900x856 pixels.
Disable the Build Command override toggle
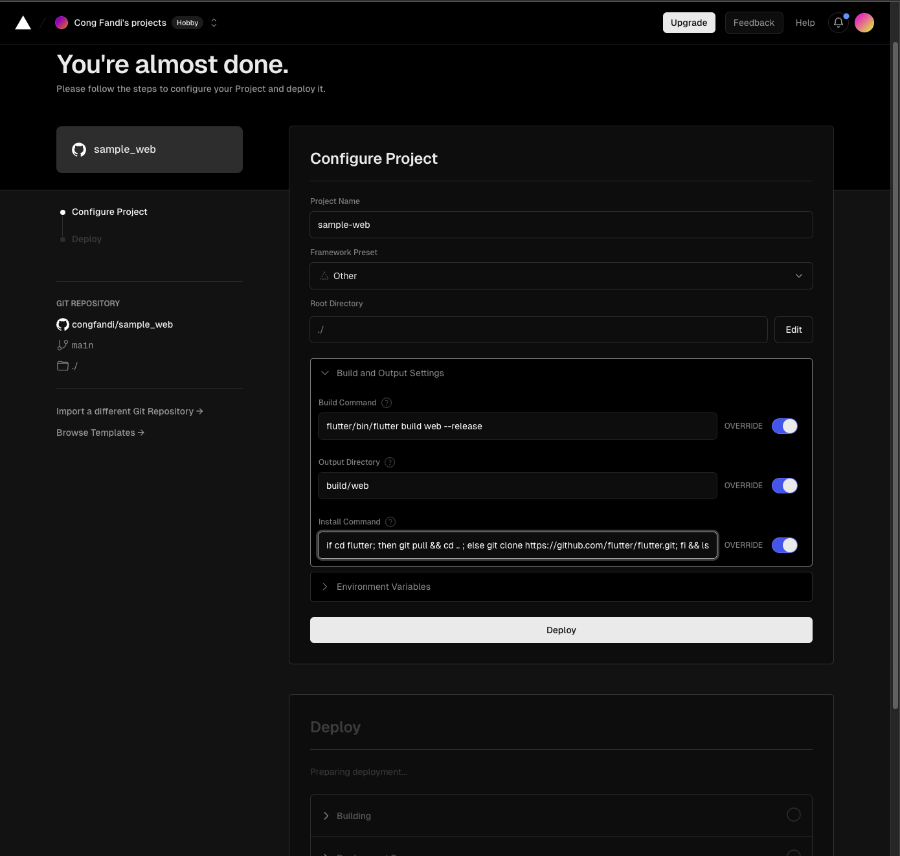(x=784, y=426)
